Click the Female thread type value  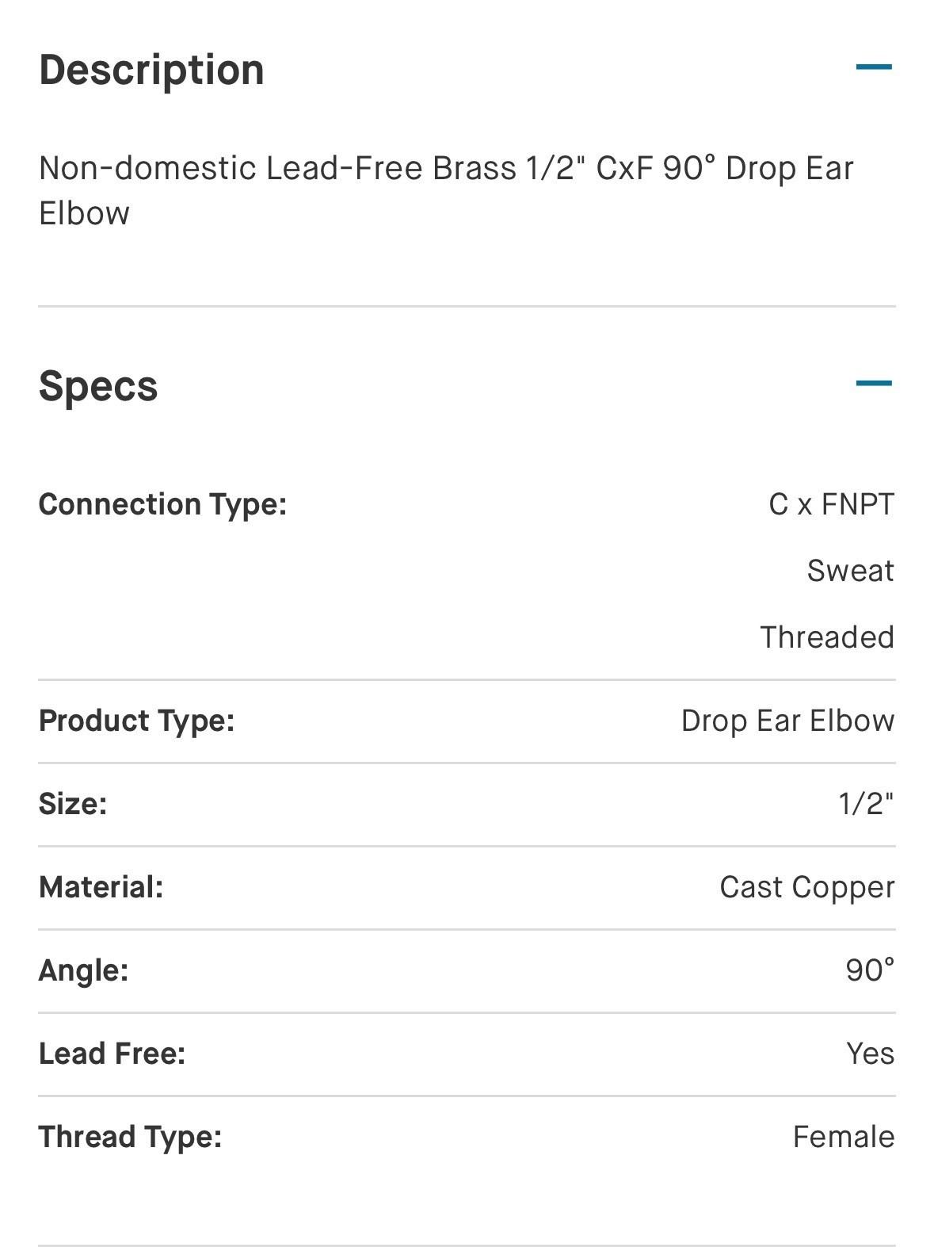(x=844, y=1137)
